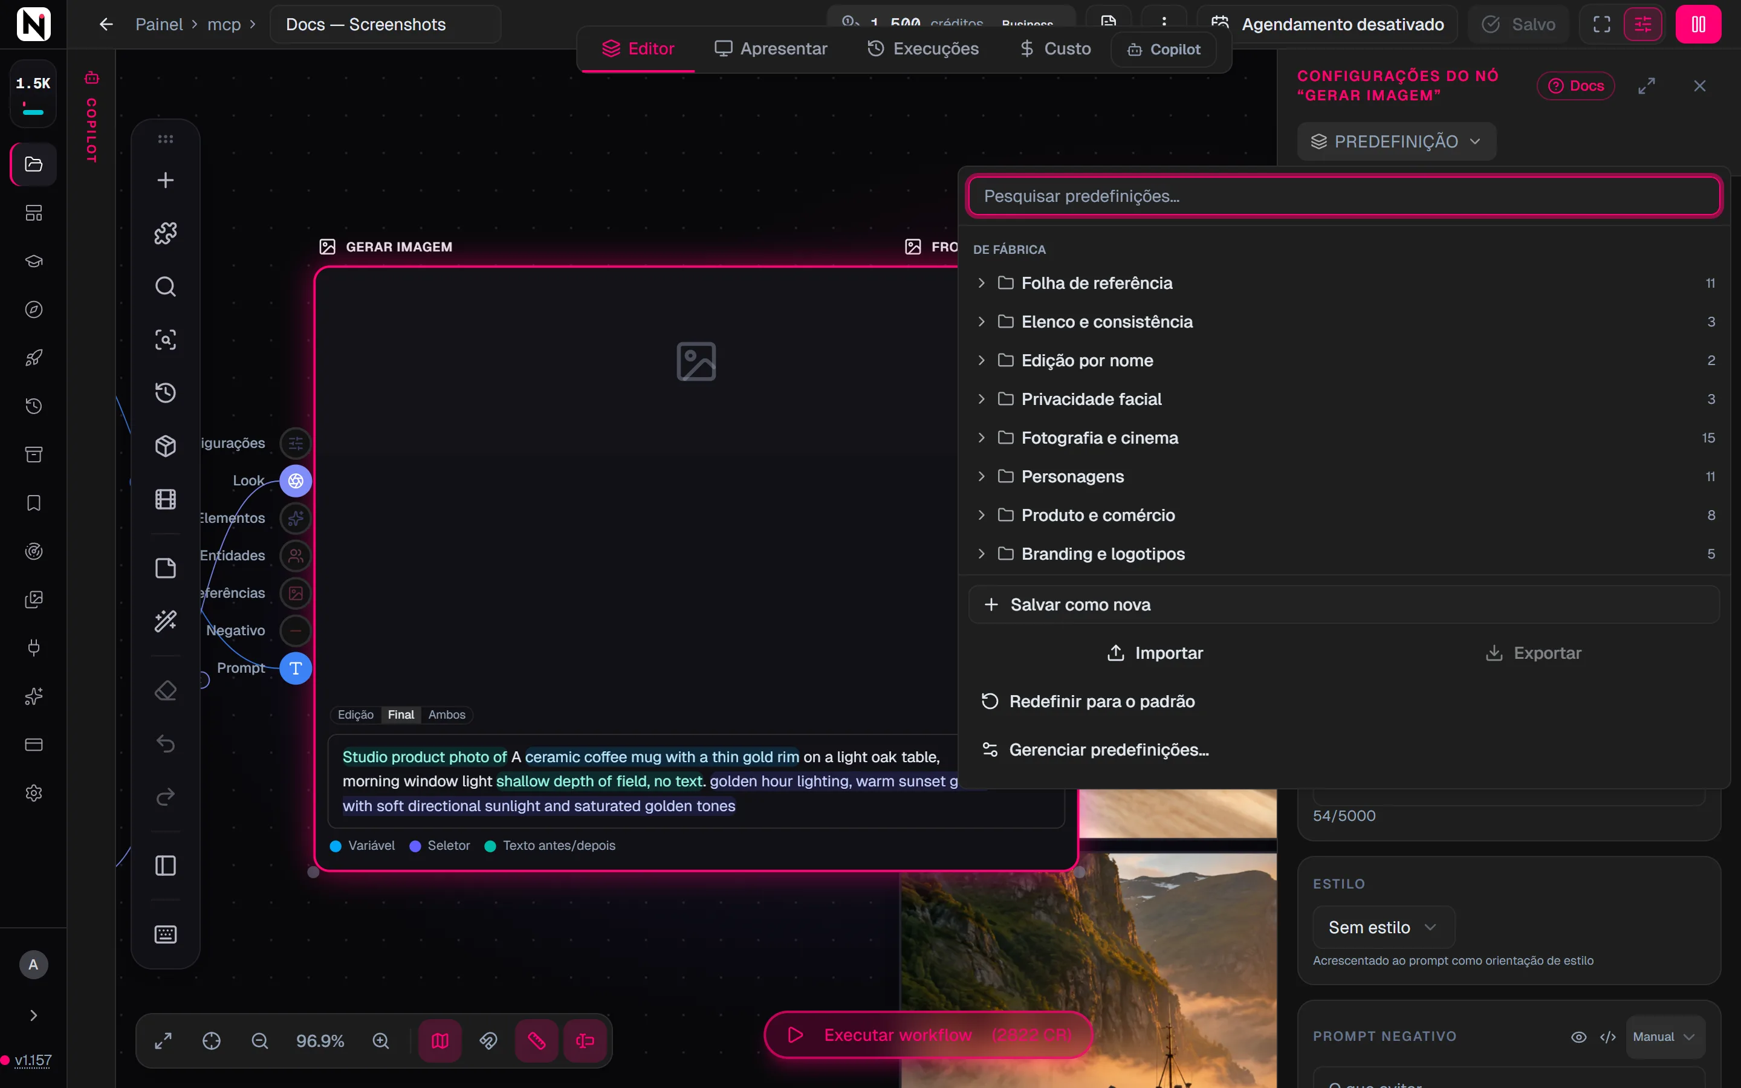Toggle the pink settings sliders panel button
Image resolution: width=1741 pixels, height=1088 pixels.
tap(1643, 24)
